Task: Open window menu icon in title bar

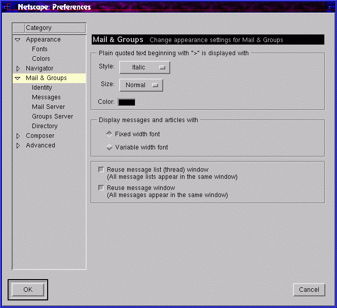Action: tap(8, 7)
